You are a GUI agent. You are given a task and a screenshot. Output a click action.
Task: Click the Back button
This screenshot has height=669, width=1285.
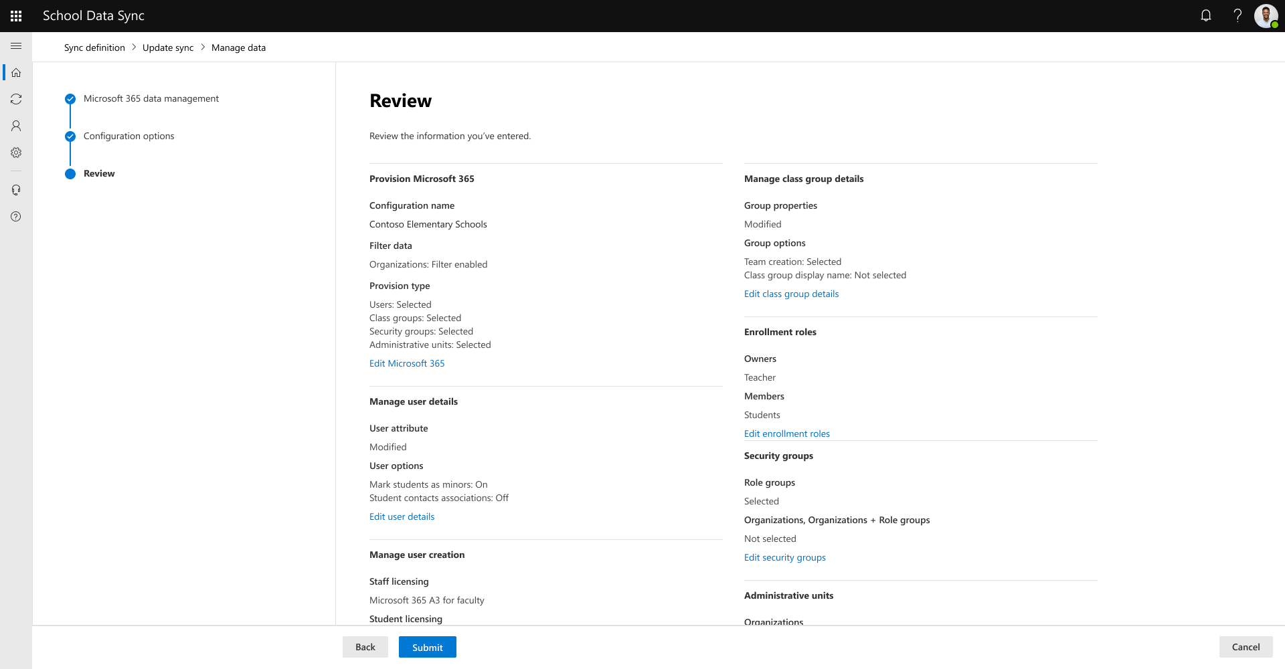click(365, 647)
